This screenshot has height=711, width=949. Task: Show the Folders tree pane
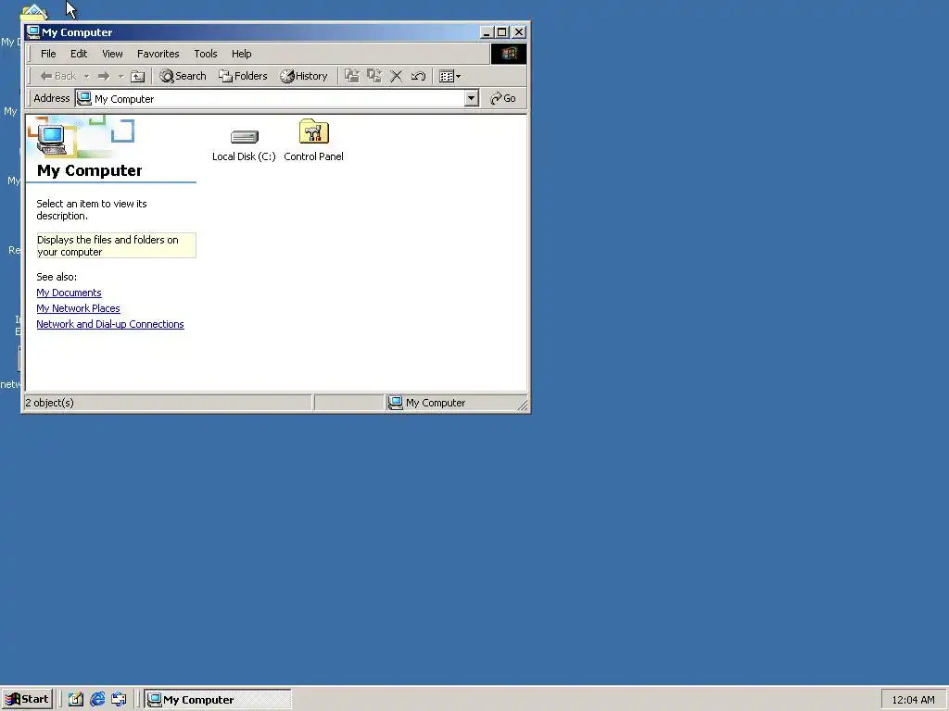[243, 76]
